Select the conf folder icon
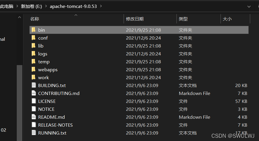259x141 pixels. point(33,38)
